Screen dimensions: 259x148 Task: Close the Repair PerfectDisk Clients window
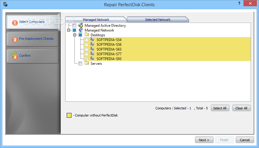(250, 3)
